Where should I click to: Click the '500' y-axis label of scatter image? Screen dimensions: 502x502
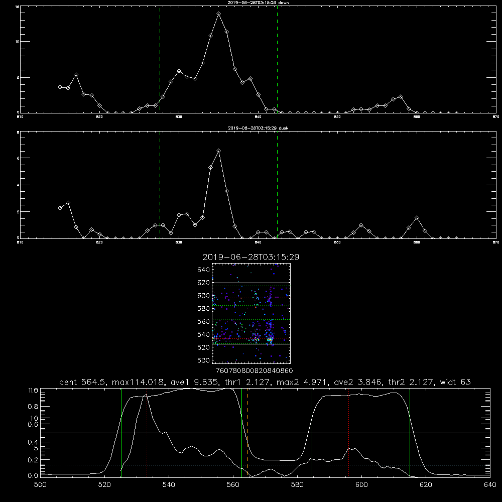coord(204,360)
